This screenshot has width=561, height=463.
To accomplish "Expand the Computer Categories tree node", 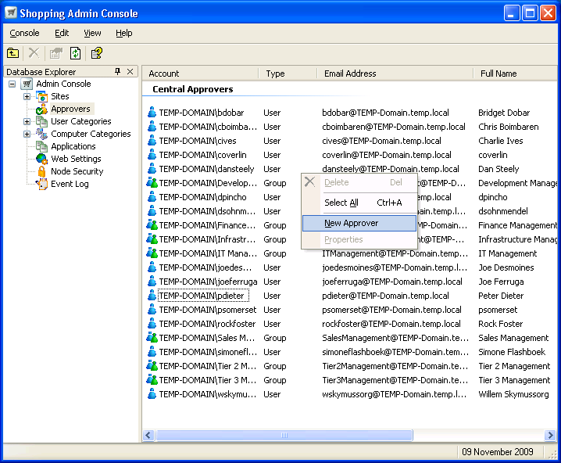I will [x=27, y=134].
